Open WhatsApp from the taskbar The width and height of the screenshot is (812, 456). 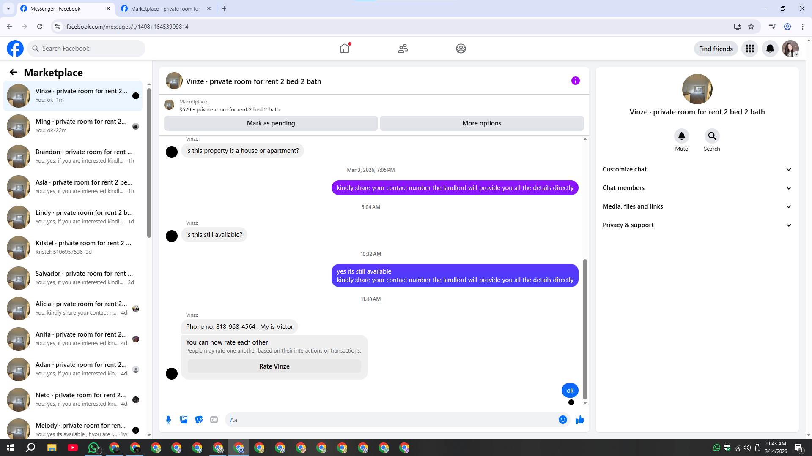point(93,448)
